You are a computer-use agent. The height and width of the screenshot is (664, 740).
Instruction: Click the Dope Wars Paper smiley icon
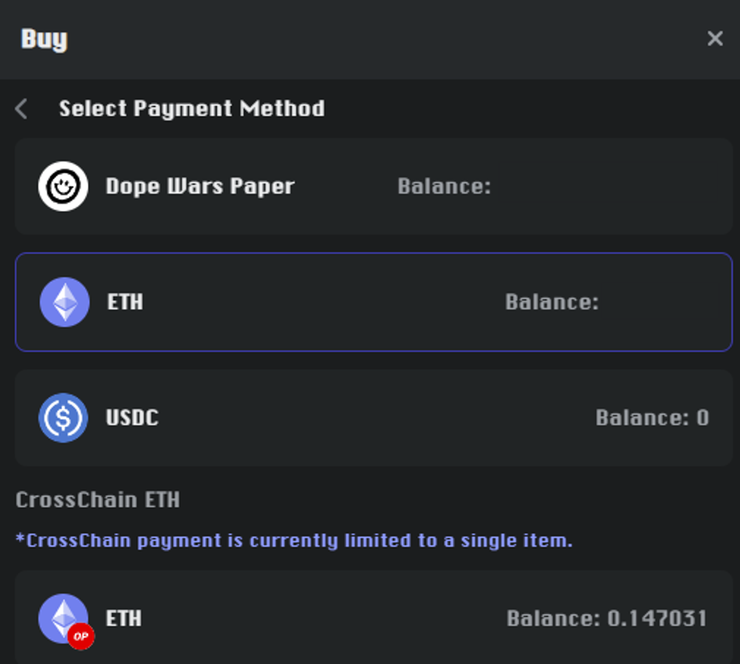[63, 186]
